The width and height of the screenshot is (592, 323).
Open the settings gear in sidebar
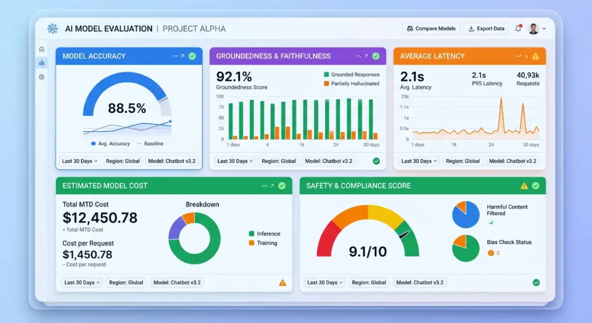point(42,77)
